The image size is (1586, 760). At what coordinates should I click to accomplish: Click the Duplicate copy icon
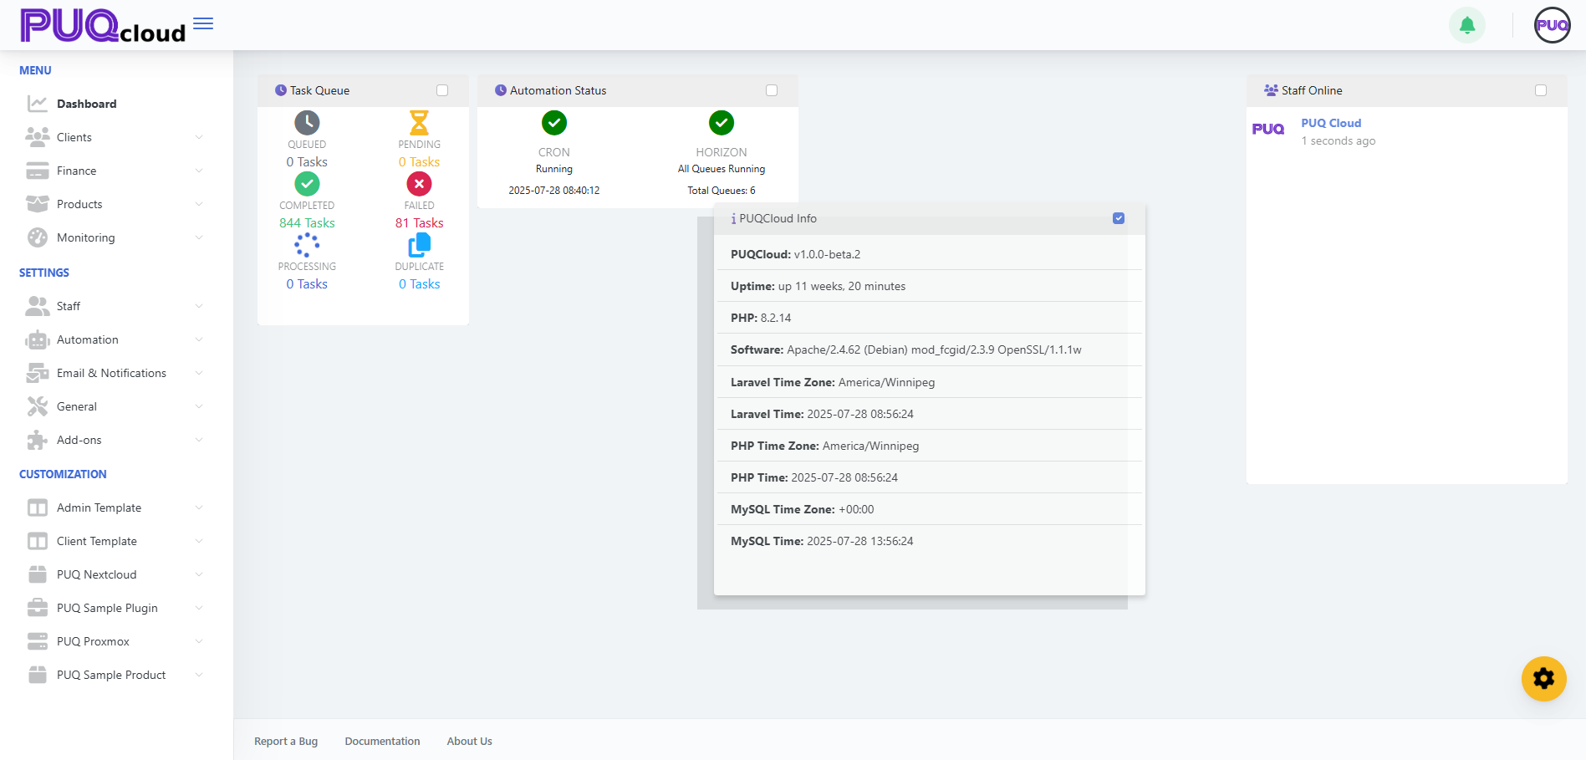pyautogui.click(x=419, y=245)
